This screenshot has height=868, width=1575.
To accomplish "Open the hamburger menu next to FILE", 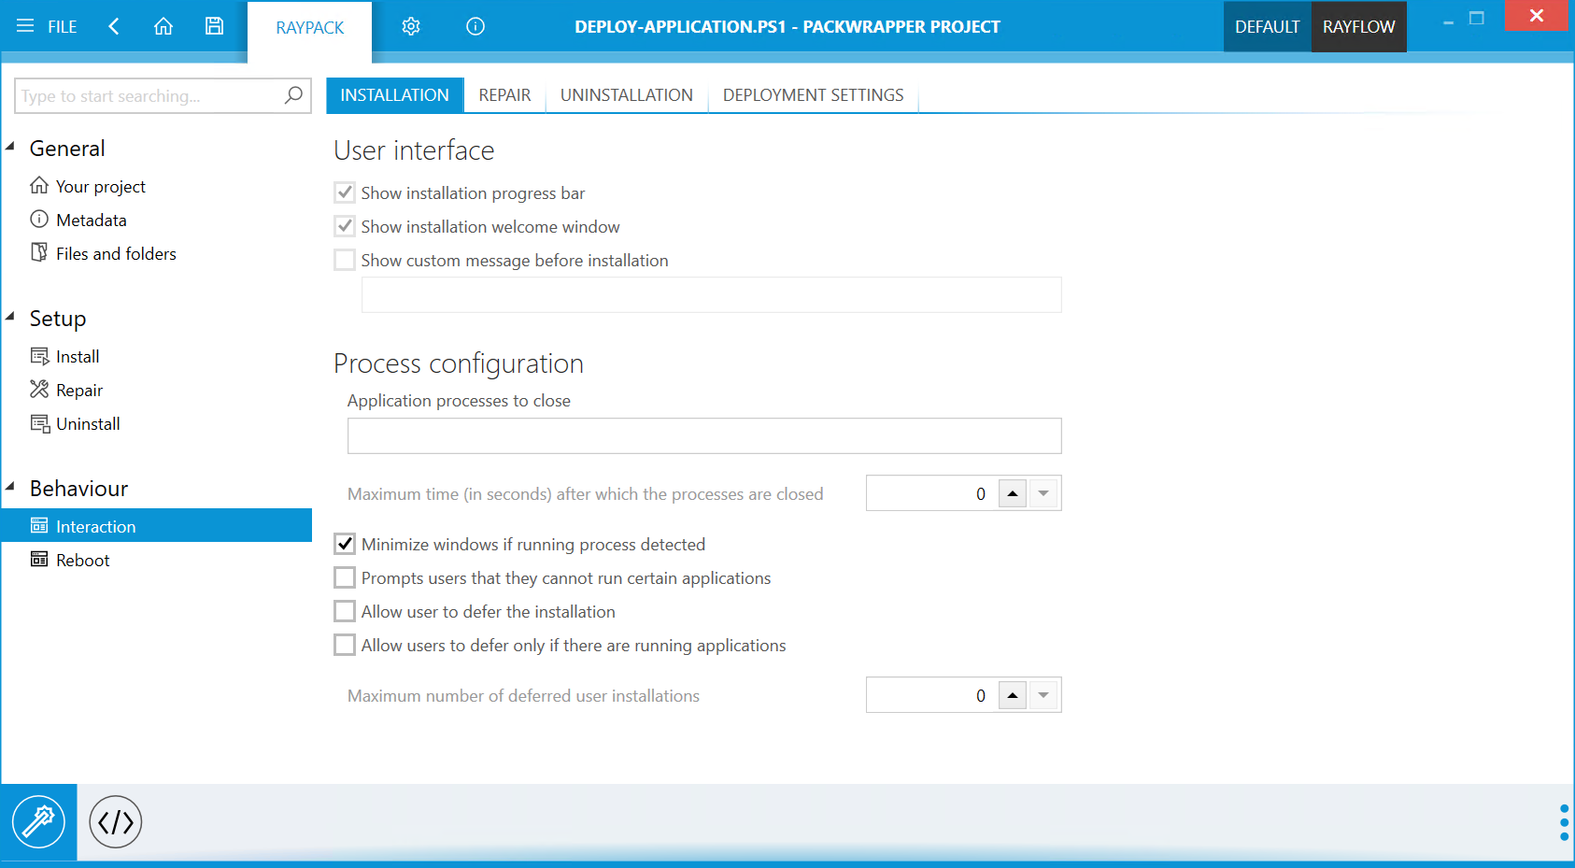I will pos(25,26).
